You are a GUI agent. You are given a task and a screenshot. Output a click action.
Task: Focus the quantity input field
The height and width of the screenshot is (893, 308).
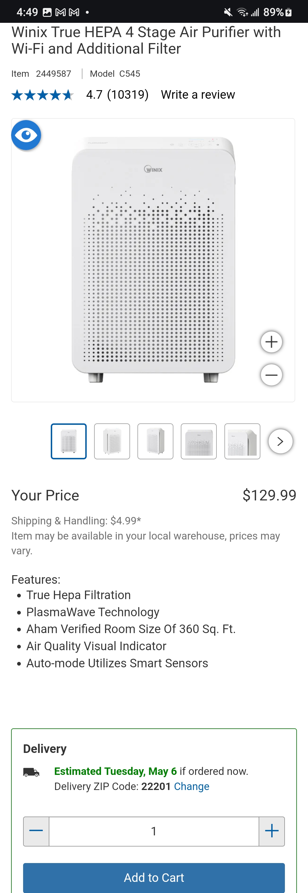coord(154,831)
